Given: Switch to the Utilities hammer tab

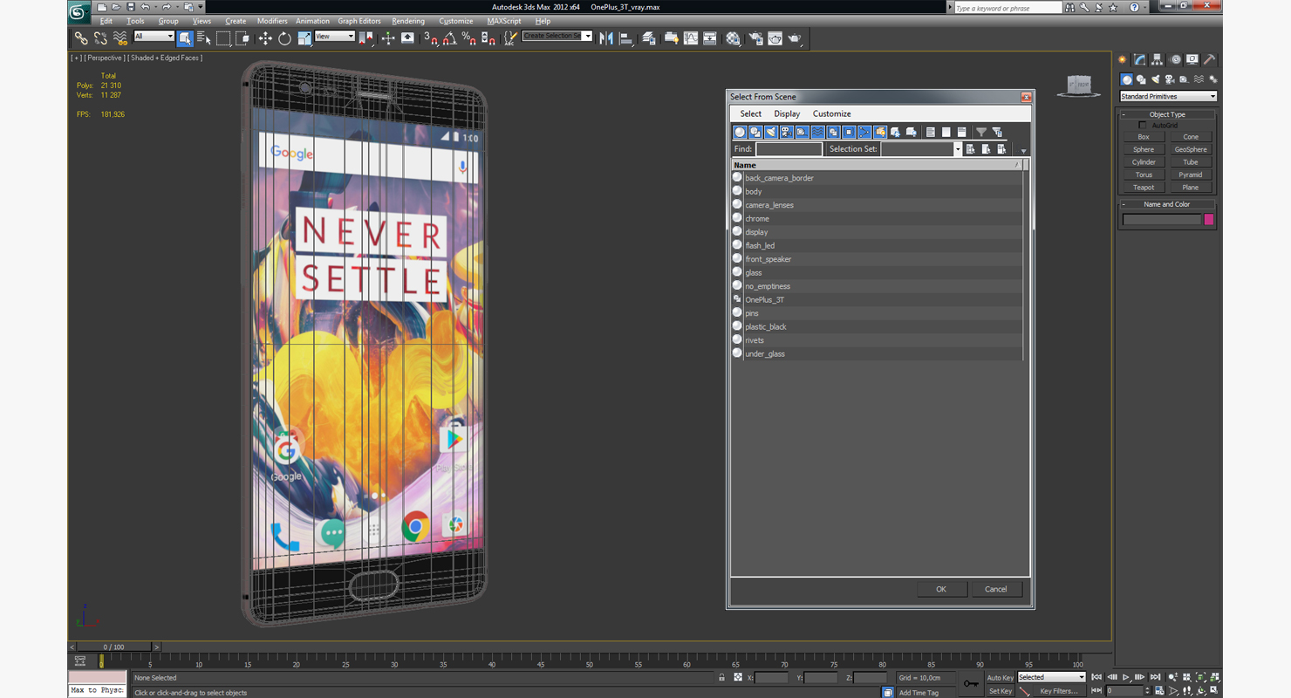Looking at the screenshot, I should (1210, 59).
